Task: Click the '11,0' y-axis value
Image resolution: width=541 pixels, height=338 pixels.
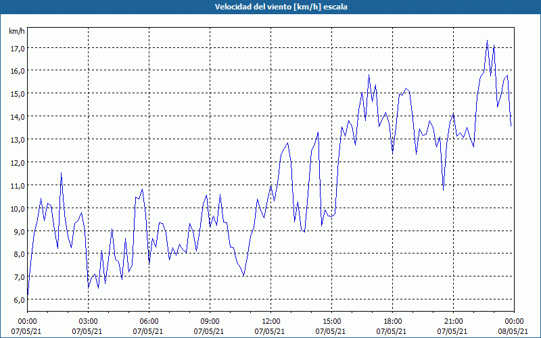Action: (x=18, y=186)
